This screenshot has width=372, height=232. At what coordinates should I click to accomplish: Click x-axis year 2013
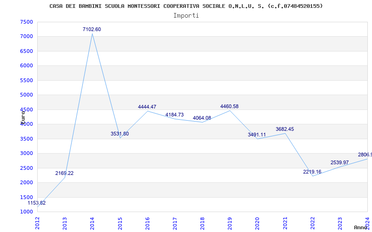(65, 223)
